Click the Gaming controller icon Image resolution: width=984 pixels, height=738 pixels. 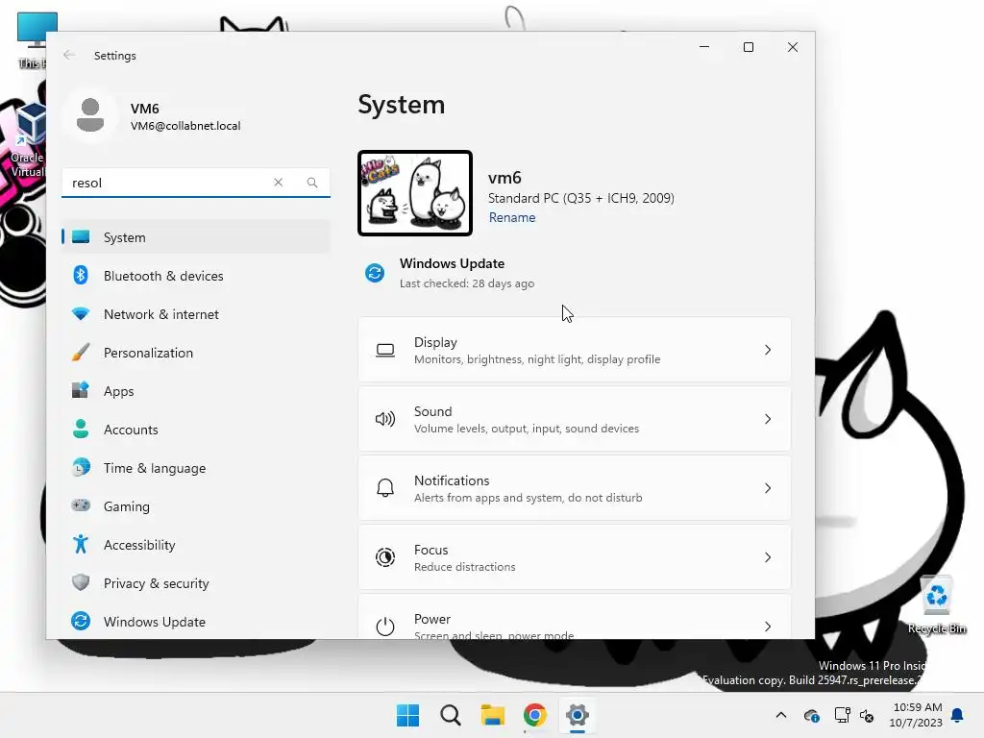(x=81, y=505)
